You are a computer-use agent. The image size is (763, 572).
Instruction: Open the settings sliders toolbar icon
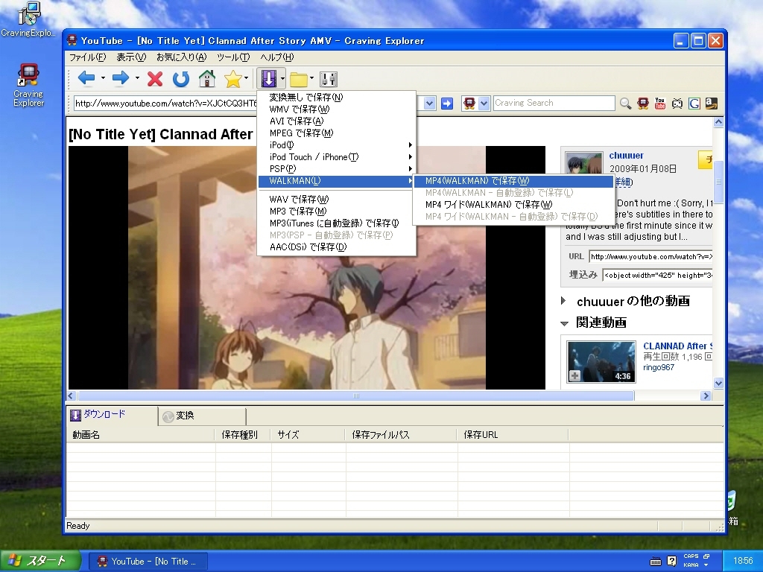(x=329, y=79)
